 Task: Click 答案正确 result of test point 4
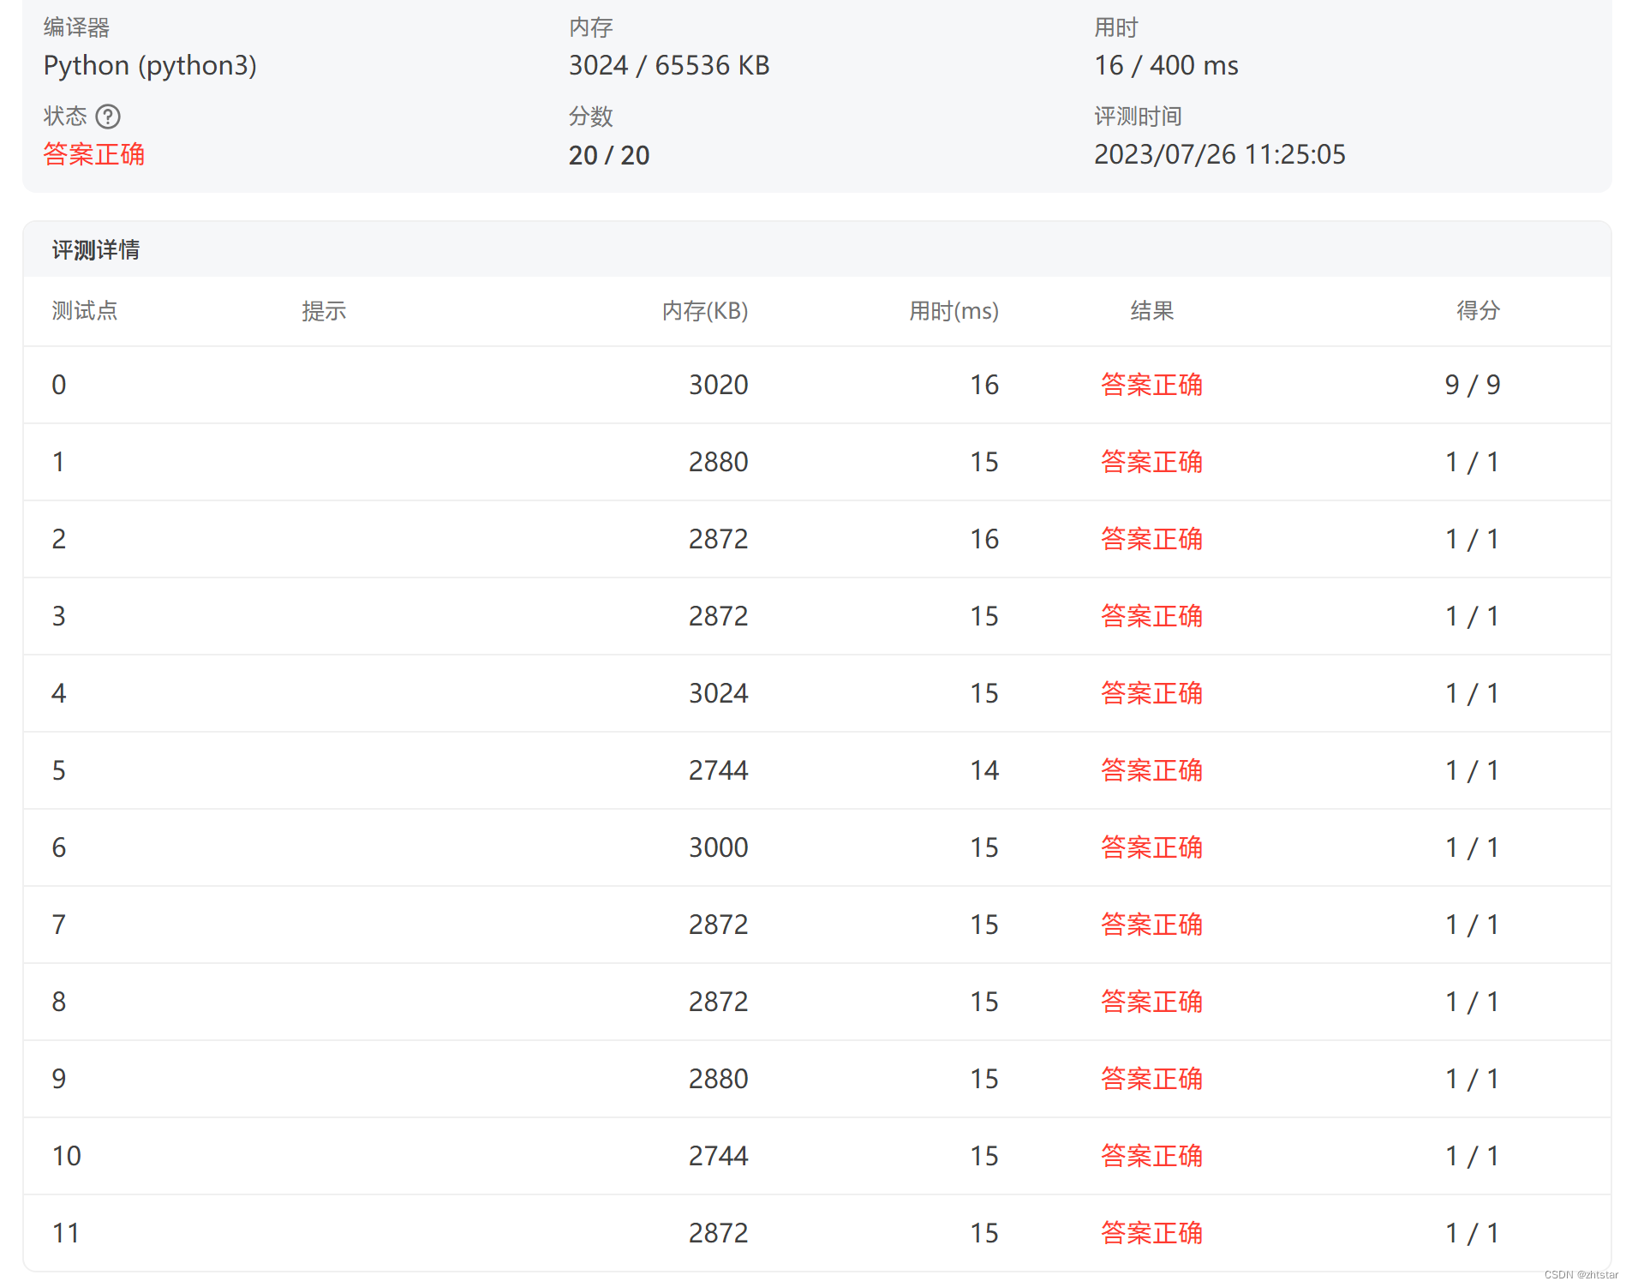1151,693
